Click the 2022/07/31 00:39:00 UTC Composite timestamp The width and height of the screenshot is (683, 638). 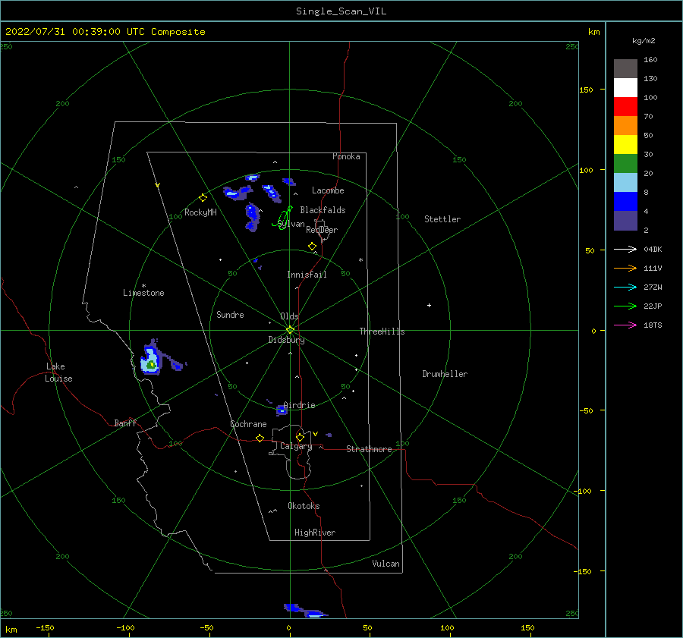click(x=105, y=32)
